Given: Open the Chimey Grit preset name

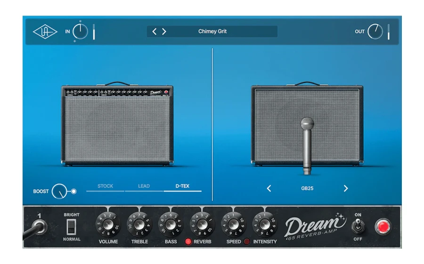Looking at the screenshot, I should [x=212, y=32].
